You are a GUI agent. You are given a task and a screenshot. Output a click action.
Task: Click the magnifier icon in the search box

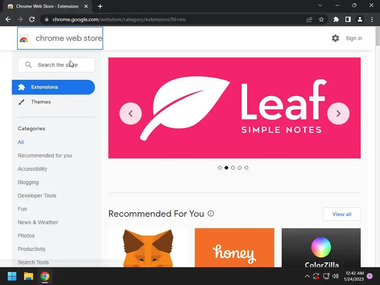pos(28,65)
